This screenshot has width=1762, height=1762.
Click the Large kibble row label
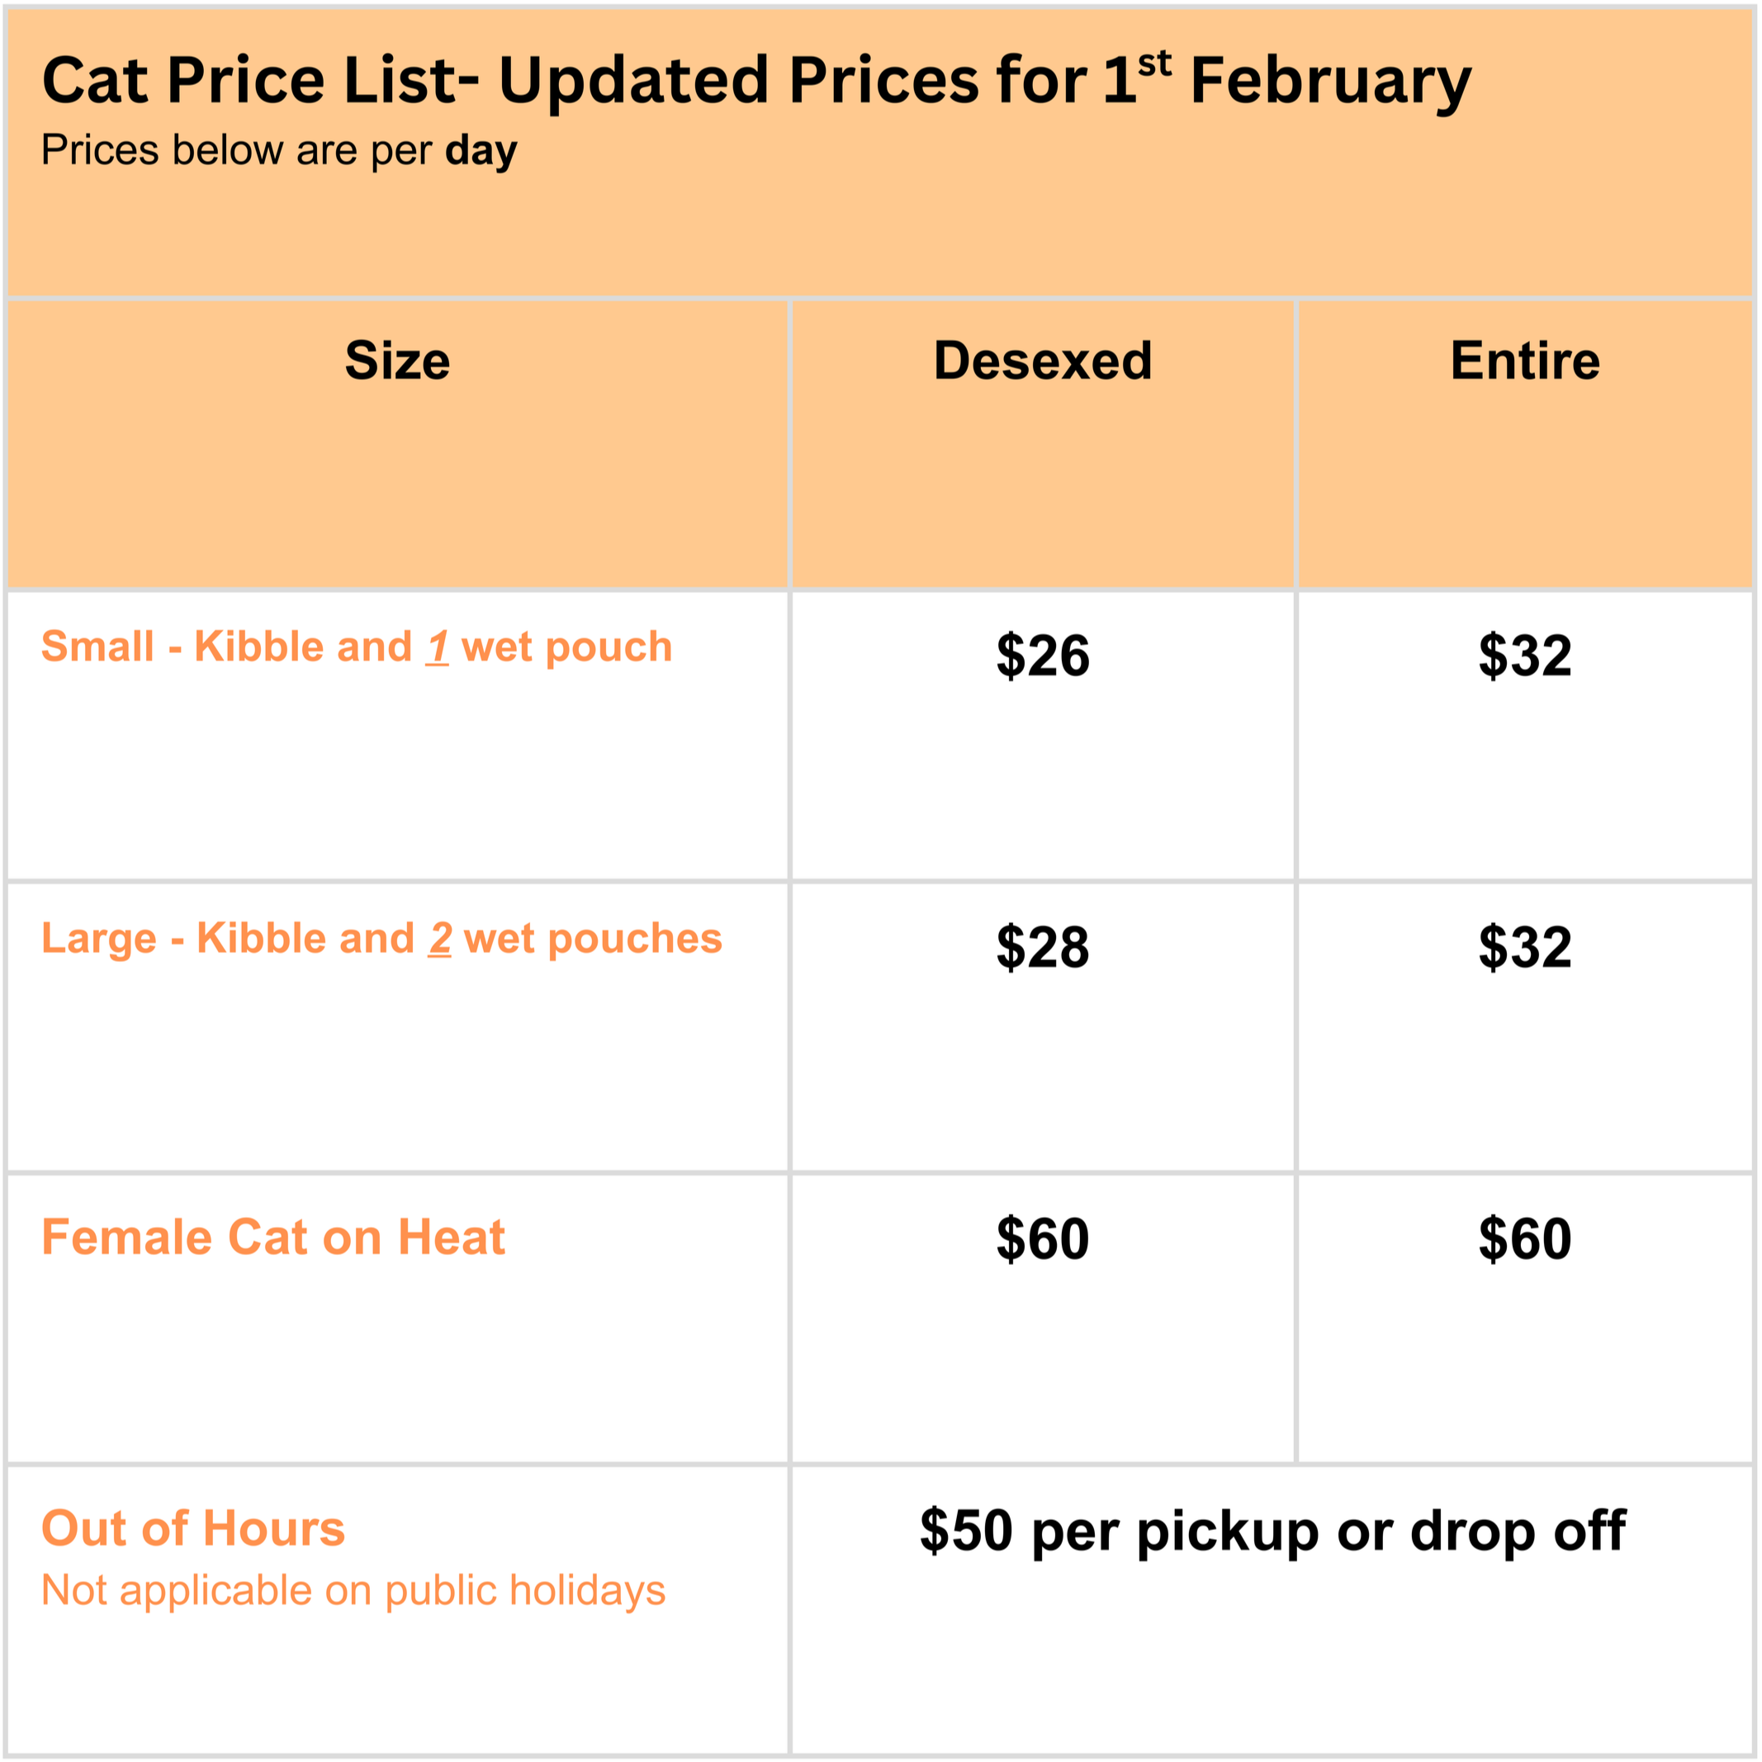[x=381, y=939]
